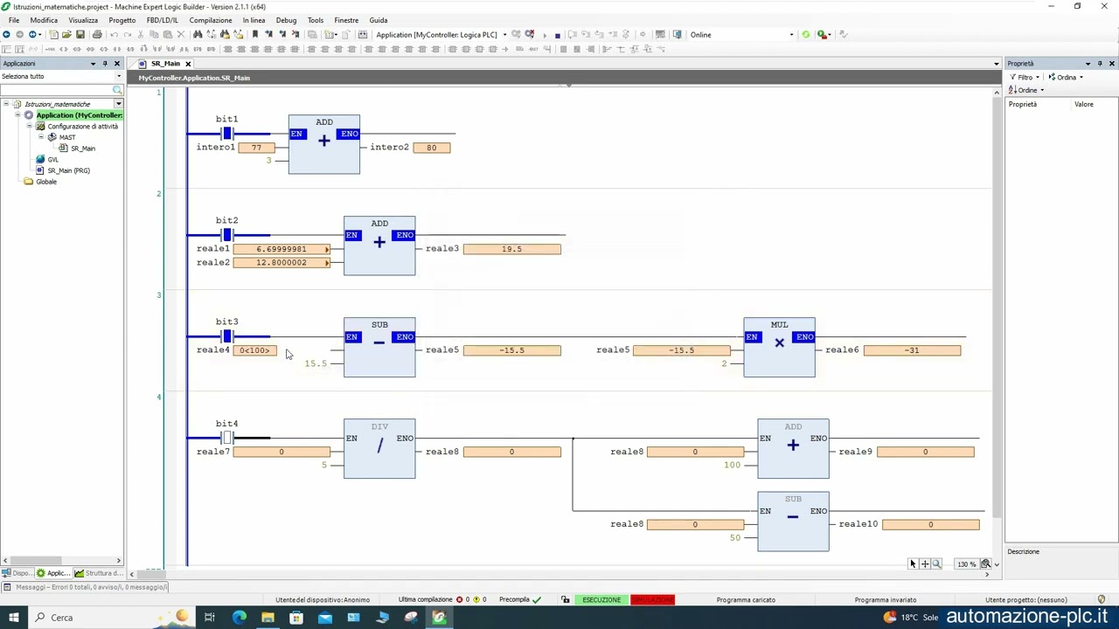Open the Guida menu
The image size is (1119, 629).
379,20
